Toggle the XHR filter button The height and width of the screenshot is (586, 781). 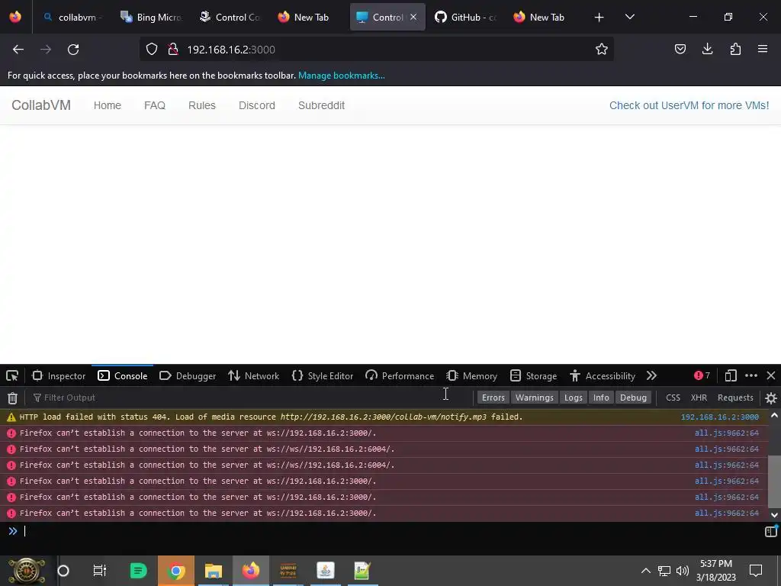pos(699,398)
